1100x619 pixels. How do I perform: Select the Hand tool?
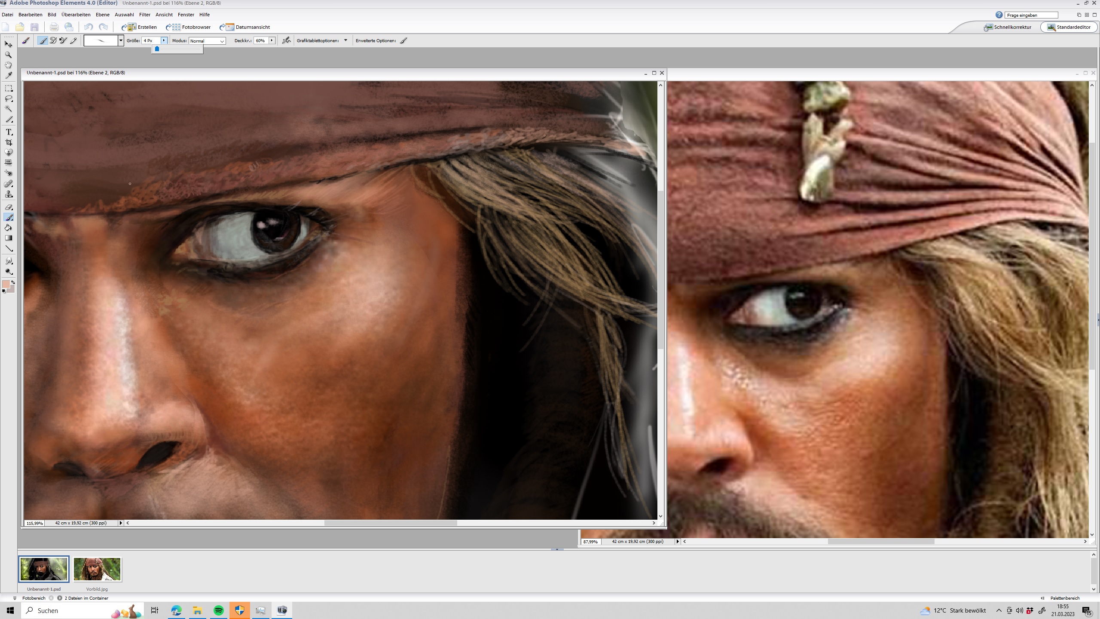coord(8,65)
